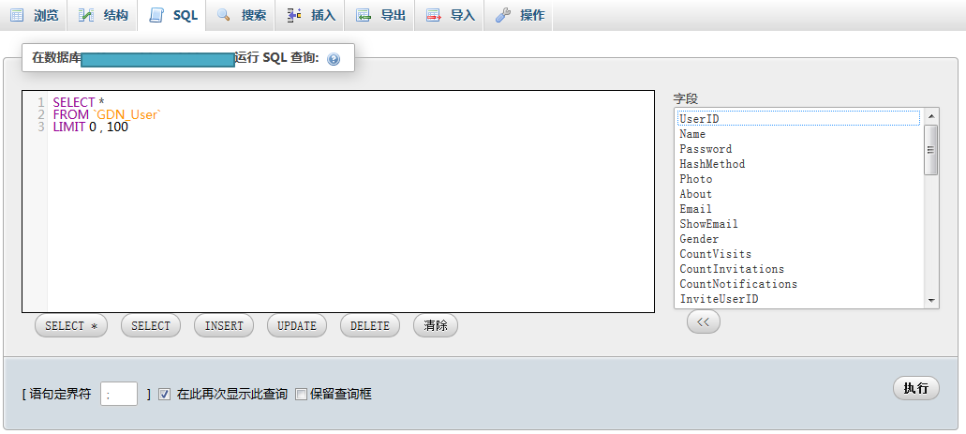Click the LIMIT keyword on line 3
Image resolution: width=966 pixels, height=434 pixels.
pyautogui.click(x=69, y=127)
